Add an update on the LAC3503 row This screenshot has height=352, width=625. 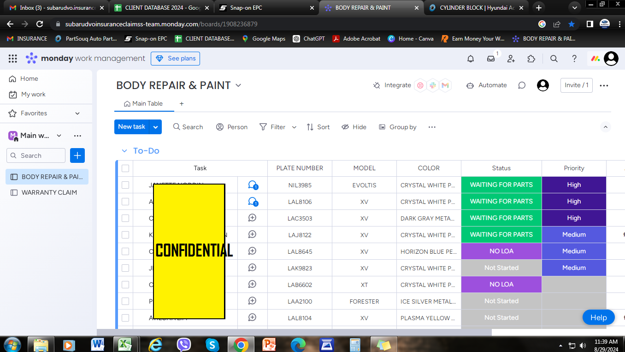pyautogui.click(x=252, y=218)
